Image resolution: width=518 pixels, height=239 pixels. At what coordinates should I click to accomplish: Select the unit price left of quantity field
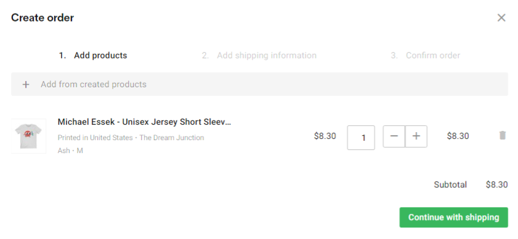tap(325, 136)
